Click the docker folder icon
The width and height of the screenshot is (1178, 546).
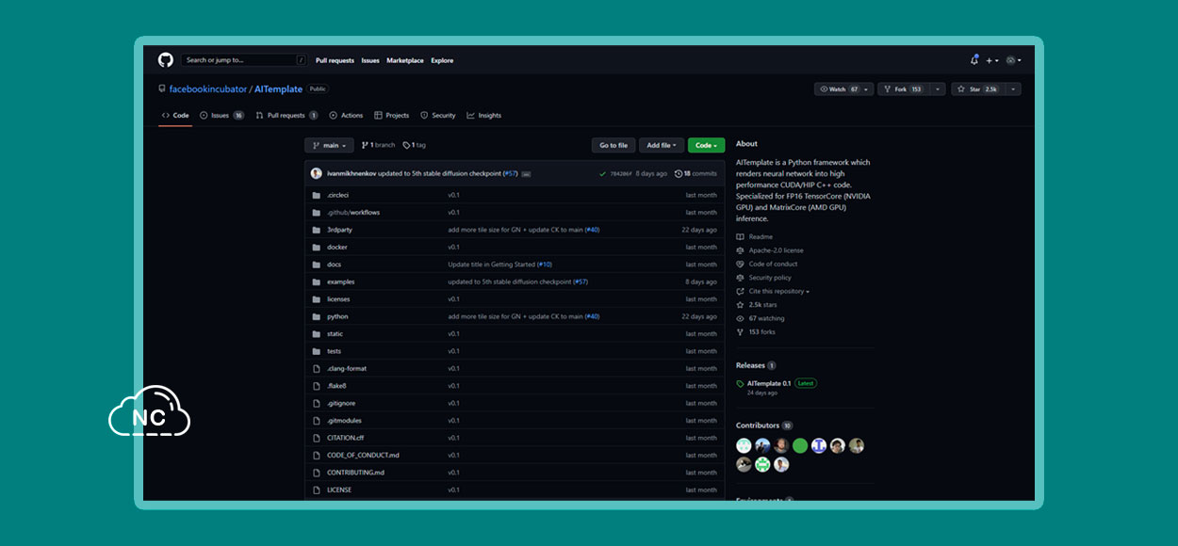[x=317, y=247]
